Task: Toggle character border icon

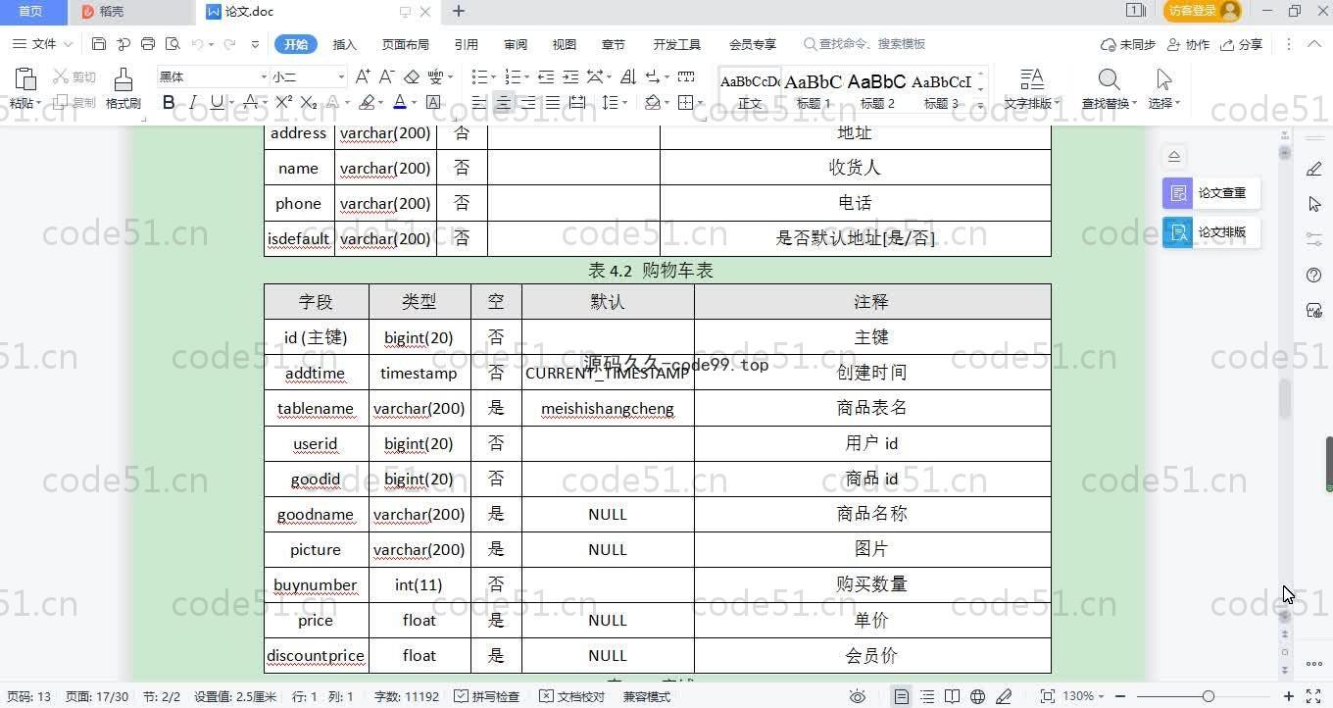Action: (x=433, y=102)
